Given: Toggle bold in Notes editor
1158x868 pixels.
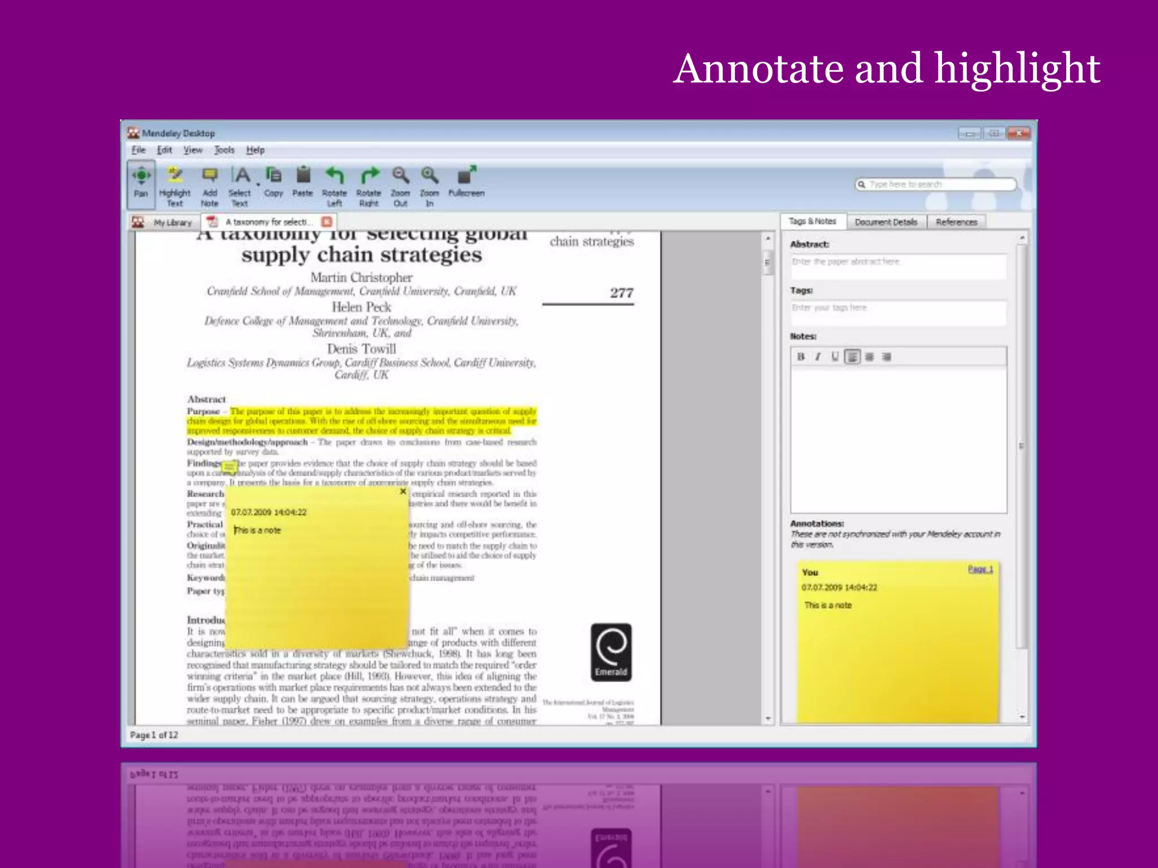Looking at the screenshot, I should 801,357.
